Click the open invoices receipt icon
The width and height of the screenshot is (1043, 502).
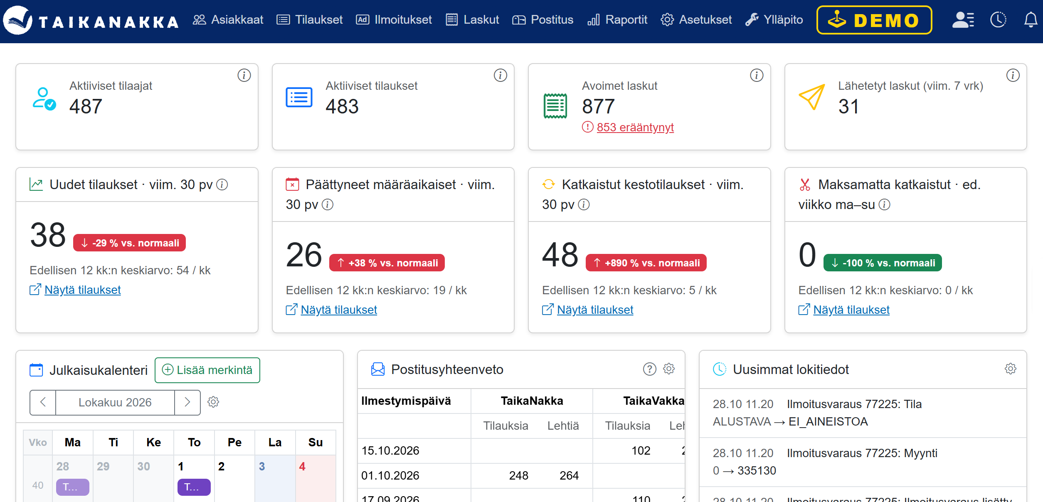(x=555, y=106)
